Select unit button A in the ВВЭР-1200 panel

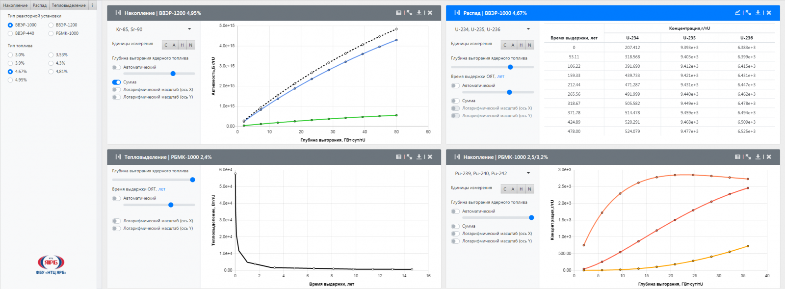click(174, 45)
